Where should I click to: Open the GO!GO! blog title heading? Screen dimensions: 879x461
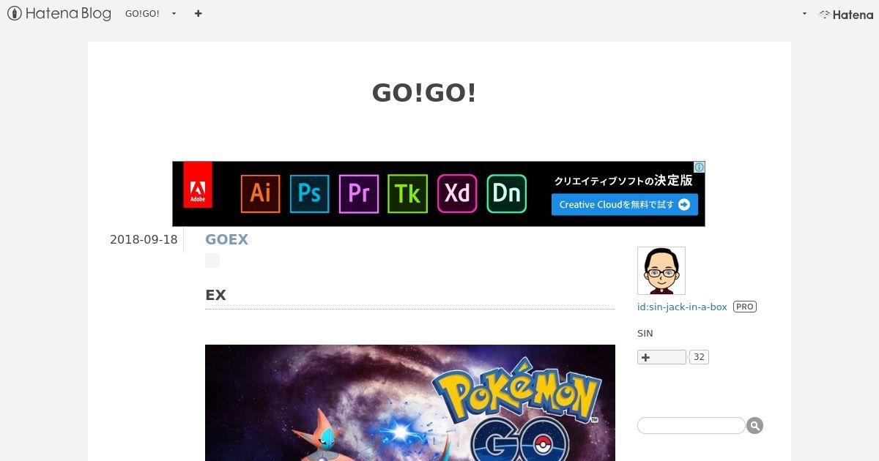tap(424, 93)
